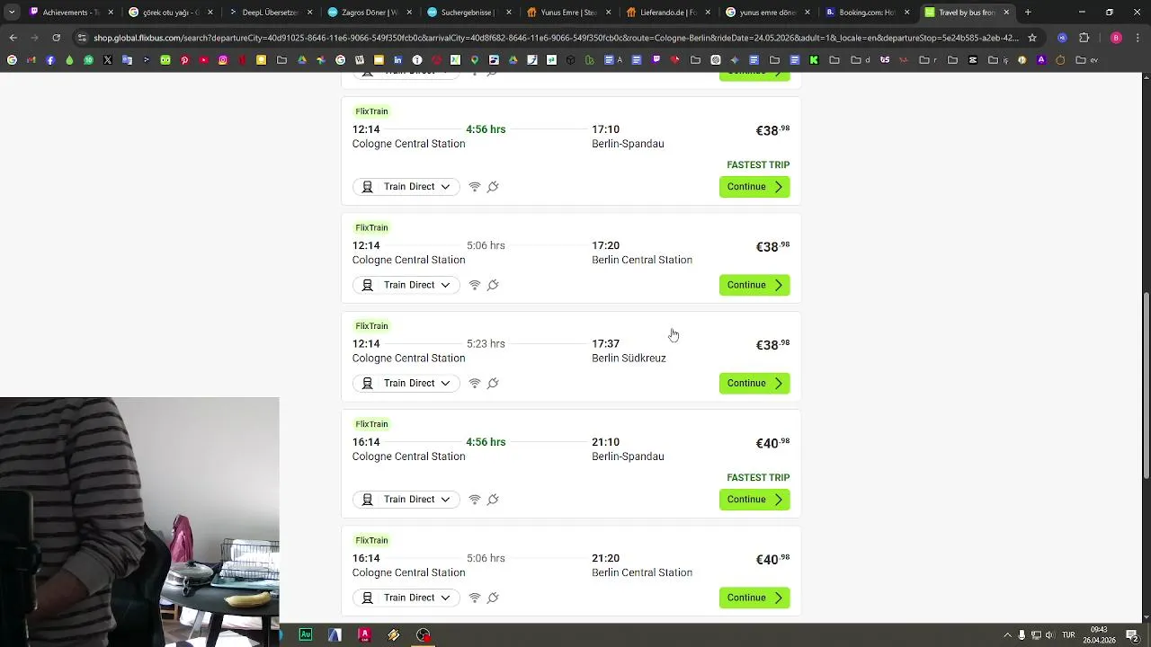Open the Twitch bookmark in bookmarks bar

[x=656, y=60]
